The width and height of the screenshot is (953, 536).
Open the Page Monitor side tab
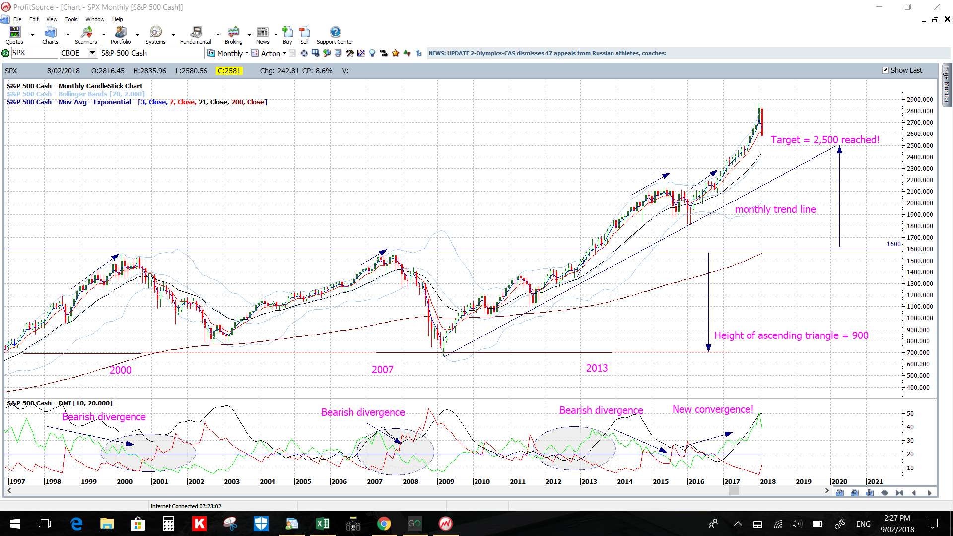point(947,84)
